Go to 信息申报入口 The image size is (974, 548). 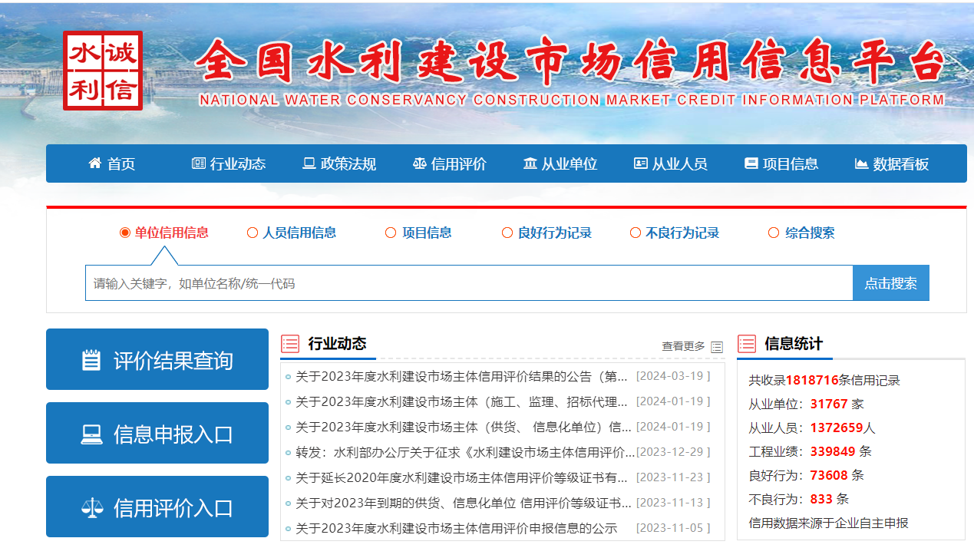pyautogui.click(x=157, y=434)
